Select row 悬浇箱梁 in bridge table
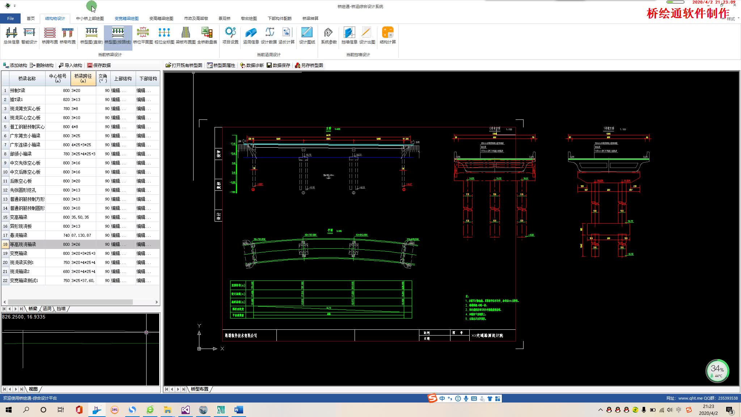Viewport: 741px width, 417px height. (19, 235)
